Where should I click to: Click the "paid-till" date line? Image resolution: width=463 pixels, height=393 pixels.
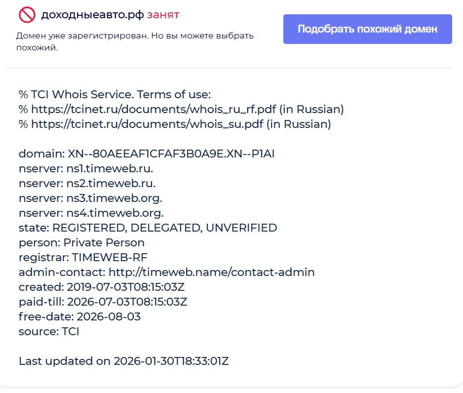(103, 302)
